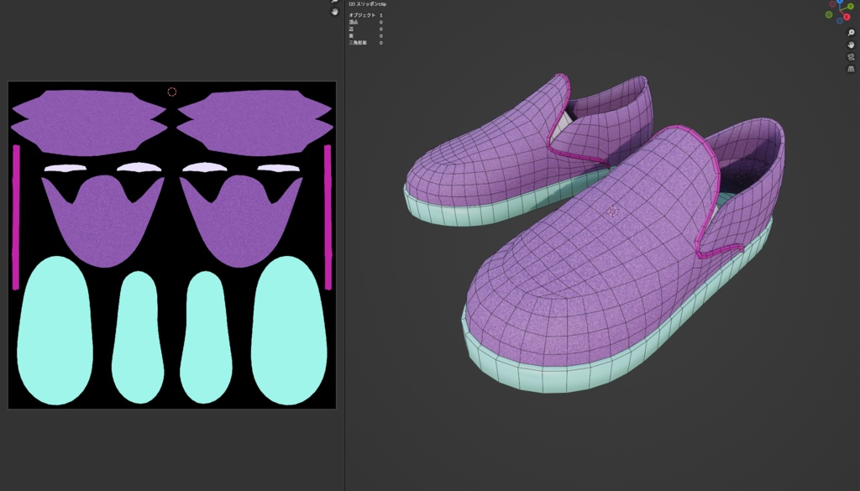Toggle camera view using the camera icon
The height and width of the screenshot is (491, 860).
click(x=851, y=56)
